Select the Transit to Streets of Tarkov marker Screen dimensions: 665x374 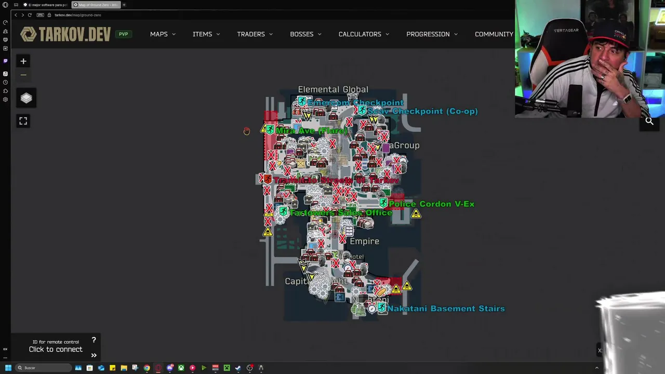[x=268, y=179]
